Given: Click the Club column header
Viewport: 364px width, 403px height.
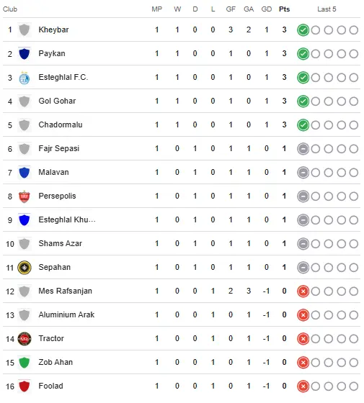Looking at the screenshot, I should (10, 9).
